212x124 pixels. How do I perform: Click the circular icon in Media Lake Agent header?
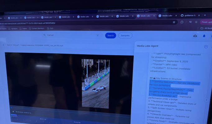pos(206,46)
